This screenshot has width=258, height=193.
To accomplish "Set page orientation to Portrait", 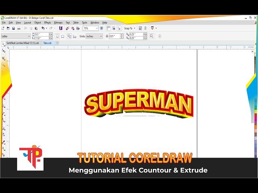I will coord(57,36).
